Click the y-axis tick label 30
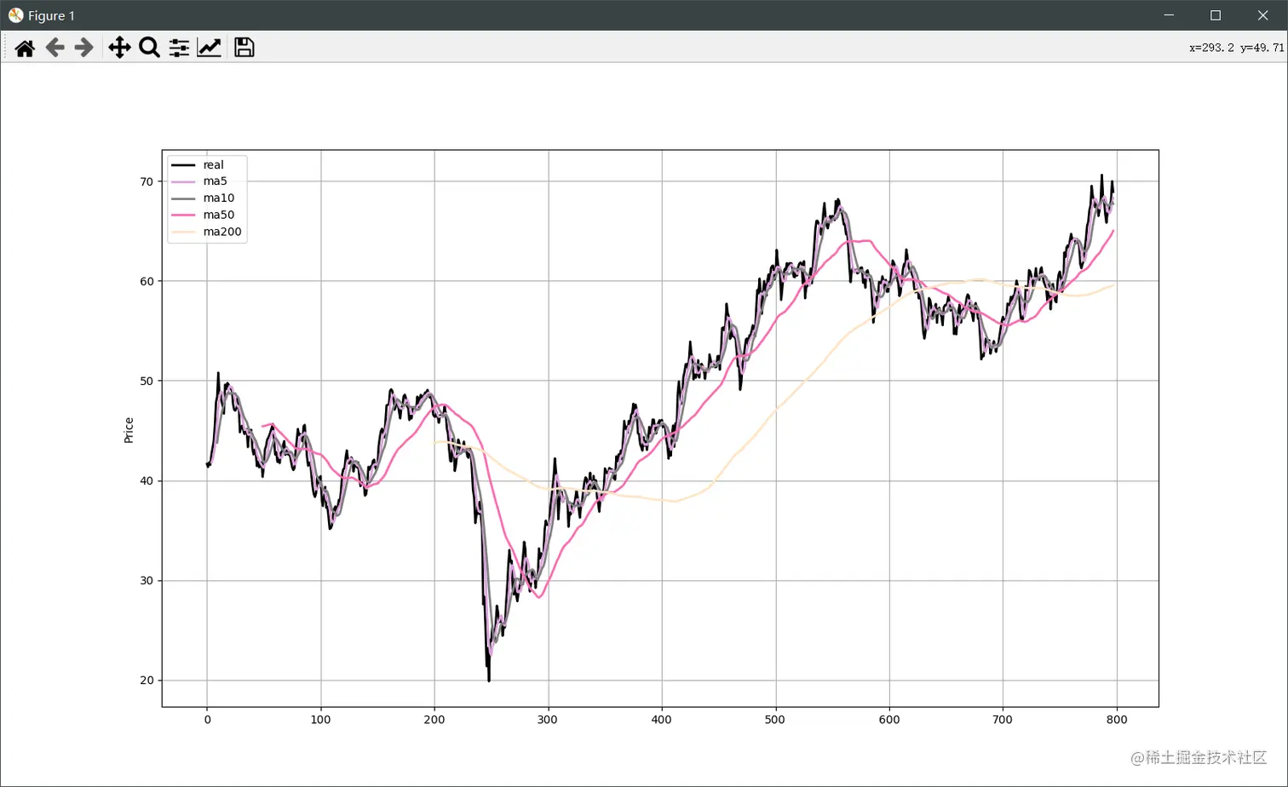Viewport: 1288px width, 787px height. [147, 581]
